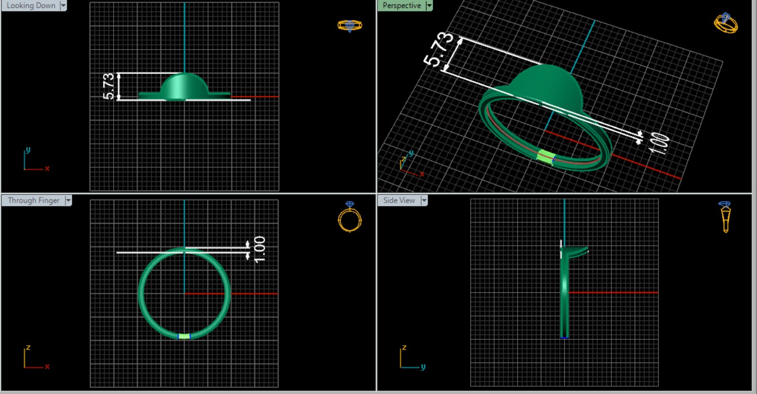Click the Looking Down view orientation ring icon

point(350,26)
